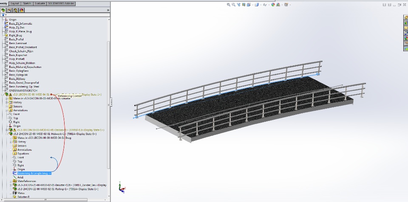Click the Edit Appearance color ball icon
The height and width of the screenshot is (202, 408).
pos(273,5)
